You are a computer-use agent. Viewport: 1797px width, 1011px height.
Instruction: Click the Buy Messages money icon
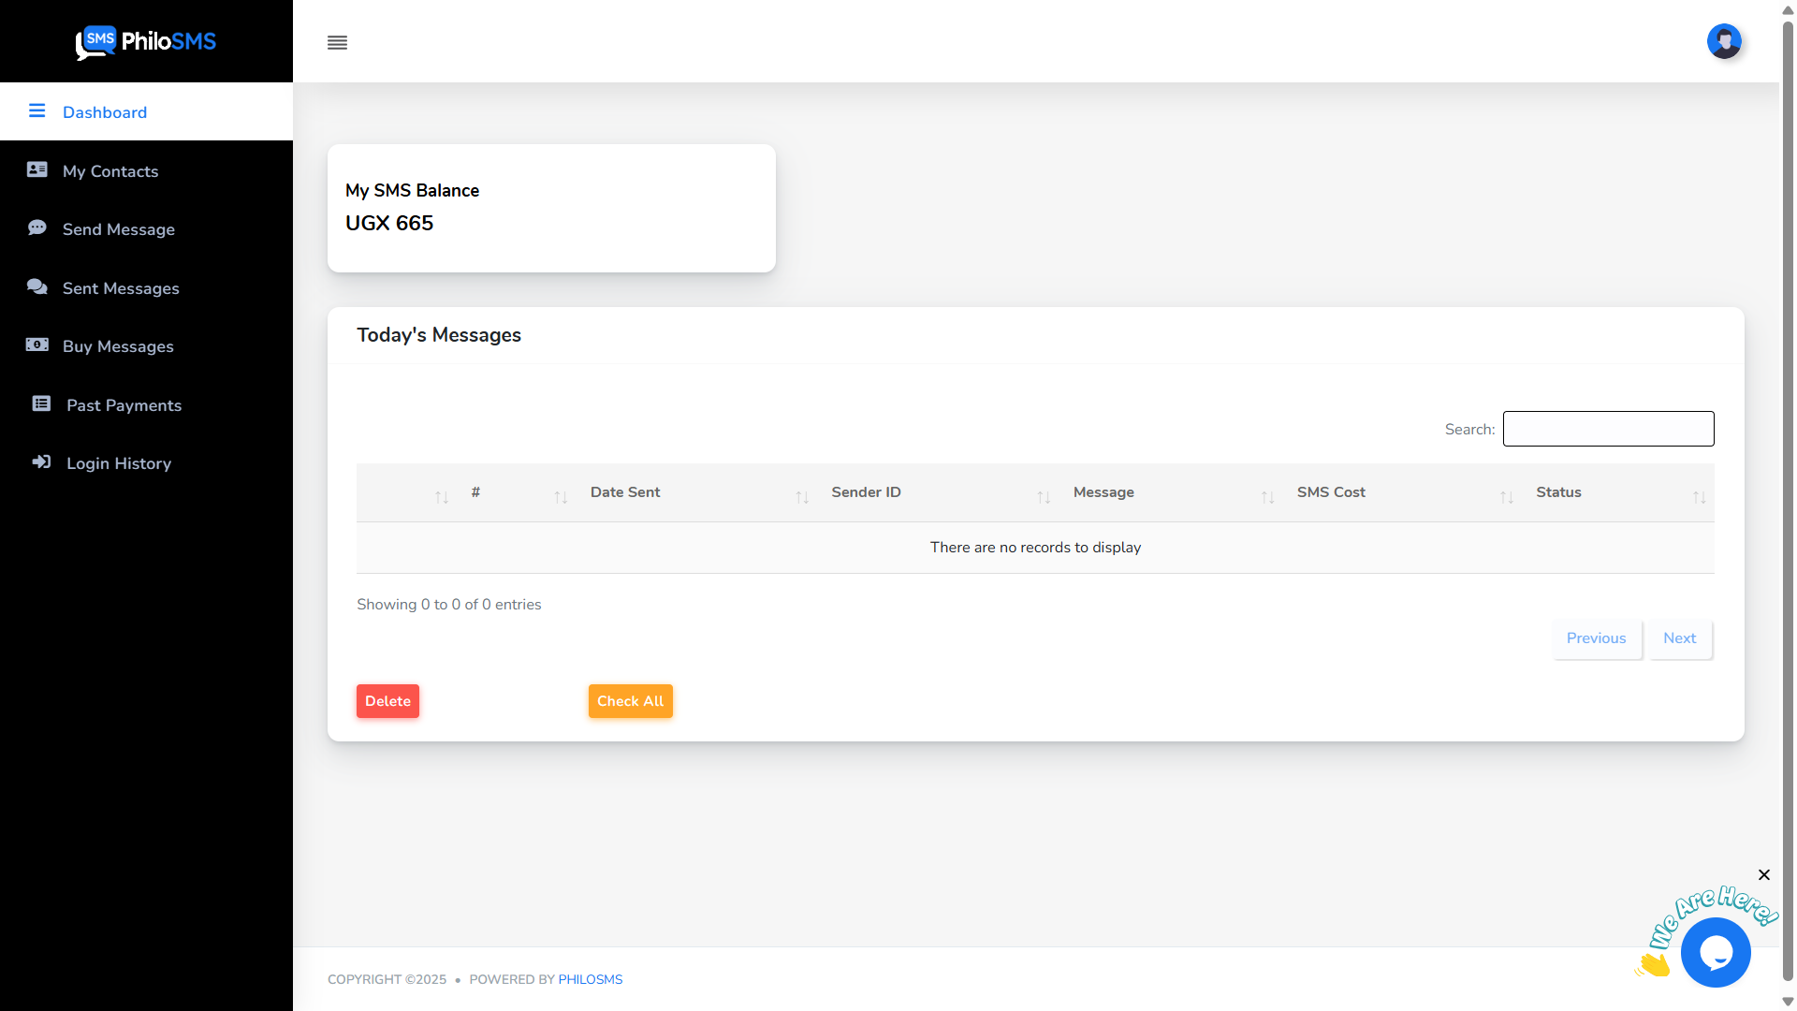pyautogui.click(x=37, y=344)
